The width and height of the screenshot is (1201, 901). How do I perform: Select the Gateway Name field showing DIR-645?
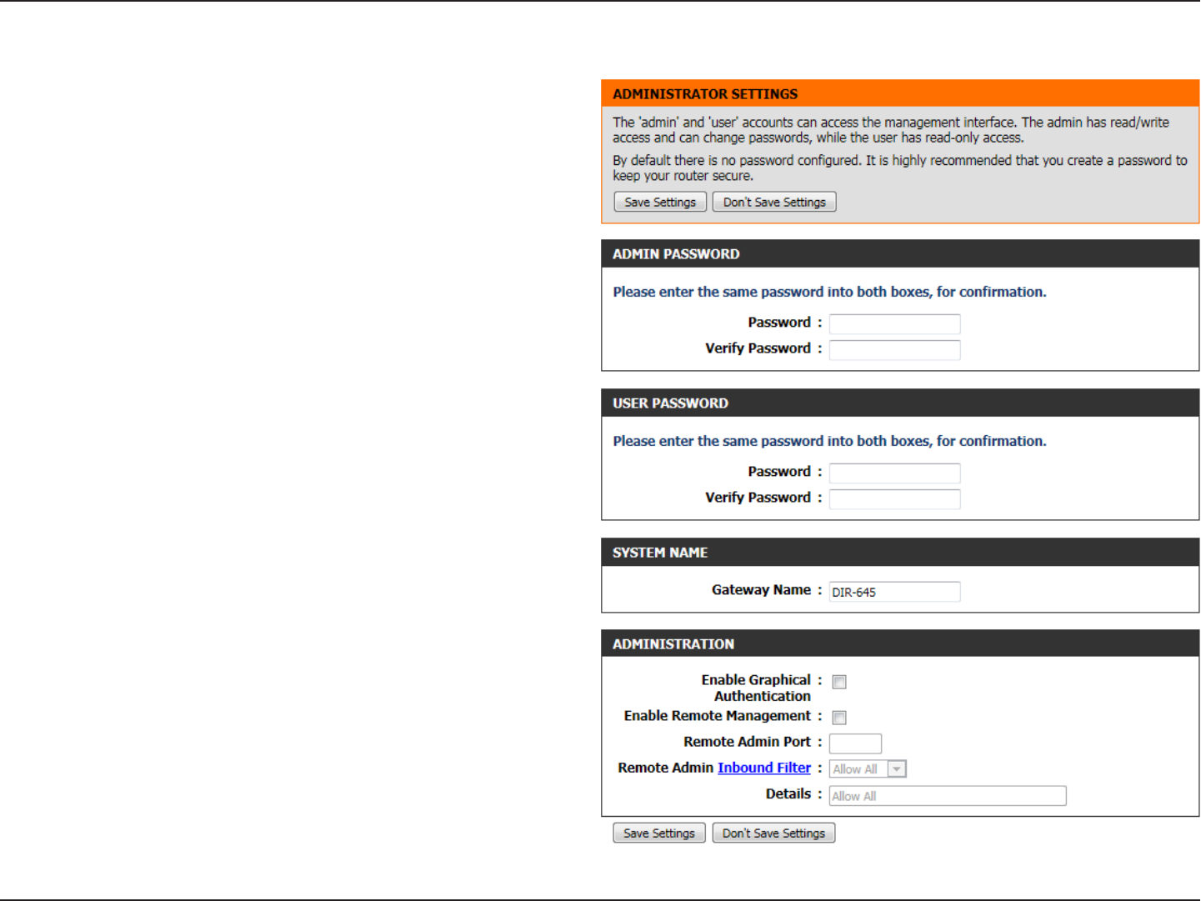(894, 592)
